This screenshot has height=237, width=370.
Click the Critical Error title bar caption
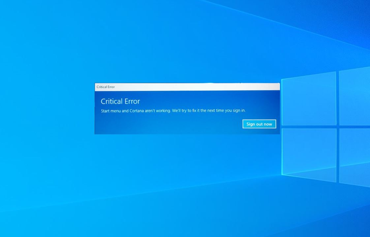click(x=106, y=87)
